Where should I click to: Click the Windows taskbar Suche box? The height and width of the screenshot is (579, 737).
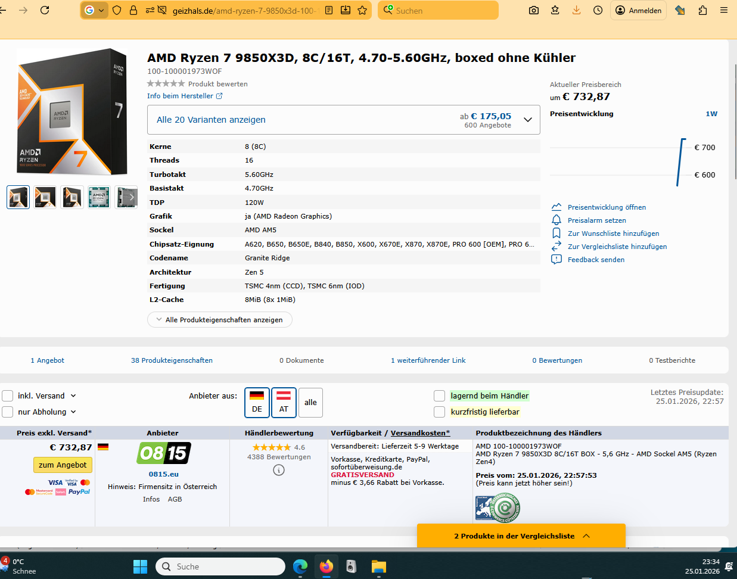tap(220, 566)
